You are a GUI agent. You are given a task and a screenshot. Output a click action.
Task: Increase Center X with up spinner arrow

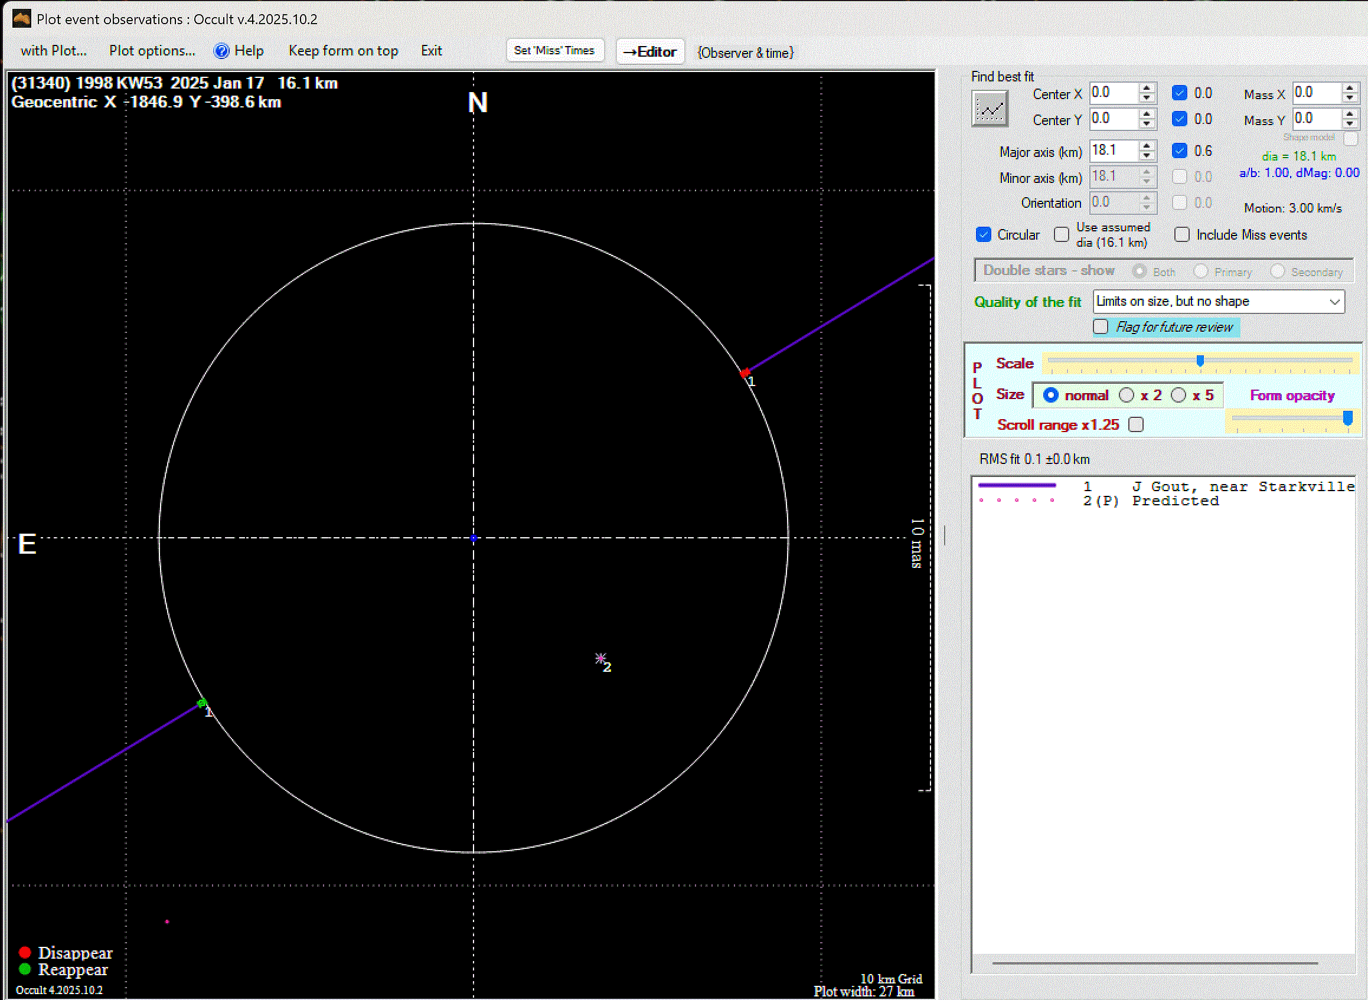point(1147,89)
